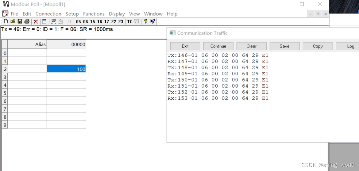The image size is (359, 171).
Task: Select function 17 toolbar button
Action: coord(107,22)
